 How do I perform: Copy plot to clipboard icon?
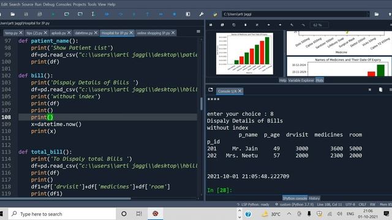(234, 25)
